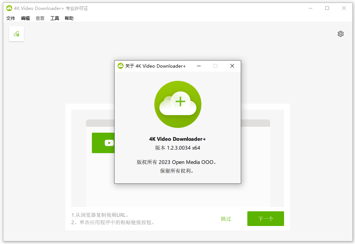Click the large green cloud logo in About dialog
The width and height of the screenshot is (355, 244).
tap(178, 104)
